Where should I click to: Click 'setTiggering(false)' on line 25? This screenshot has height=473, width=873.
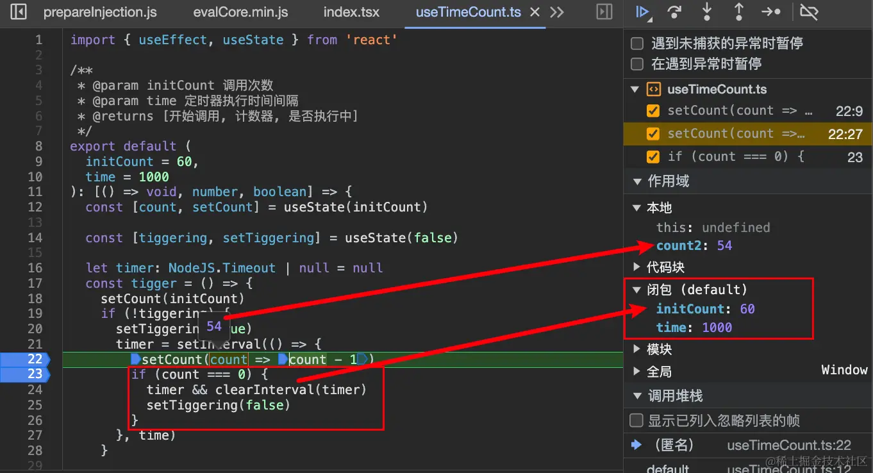pos(219,405)
